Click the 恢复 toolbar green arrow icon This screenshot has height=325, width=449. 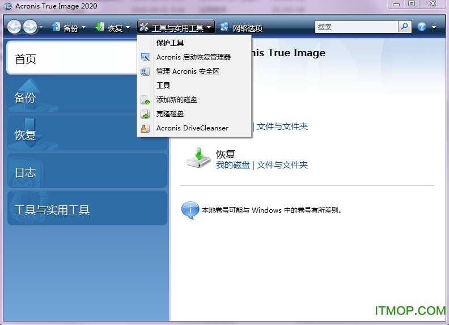click(x=100, y=27)
